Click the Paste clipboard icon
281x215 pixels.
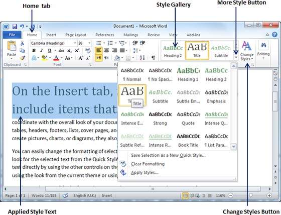point(12,46)
